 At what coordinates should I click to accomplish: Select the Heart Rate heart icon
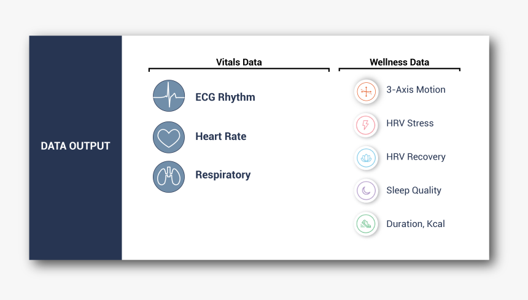169,137
